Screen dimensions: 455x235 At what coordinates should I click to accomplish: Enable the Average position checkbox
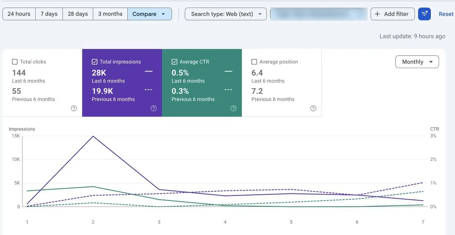pyautogui.click(x=254, y=62)
